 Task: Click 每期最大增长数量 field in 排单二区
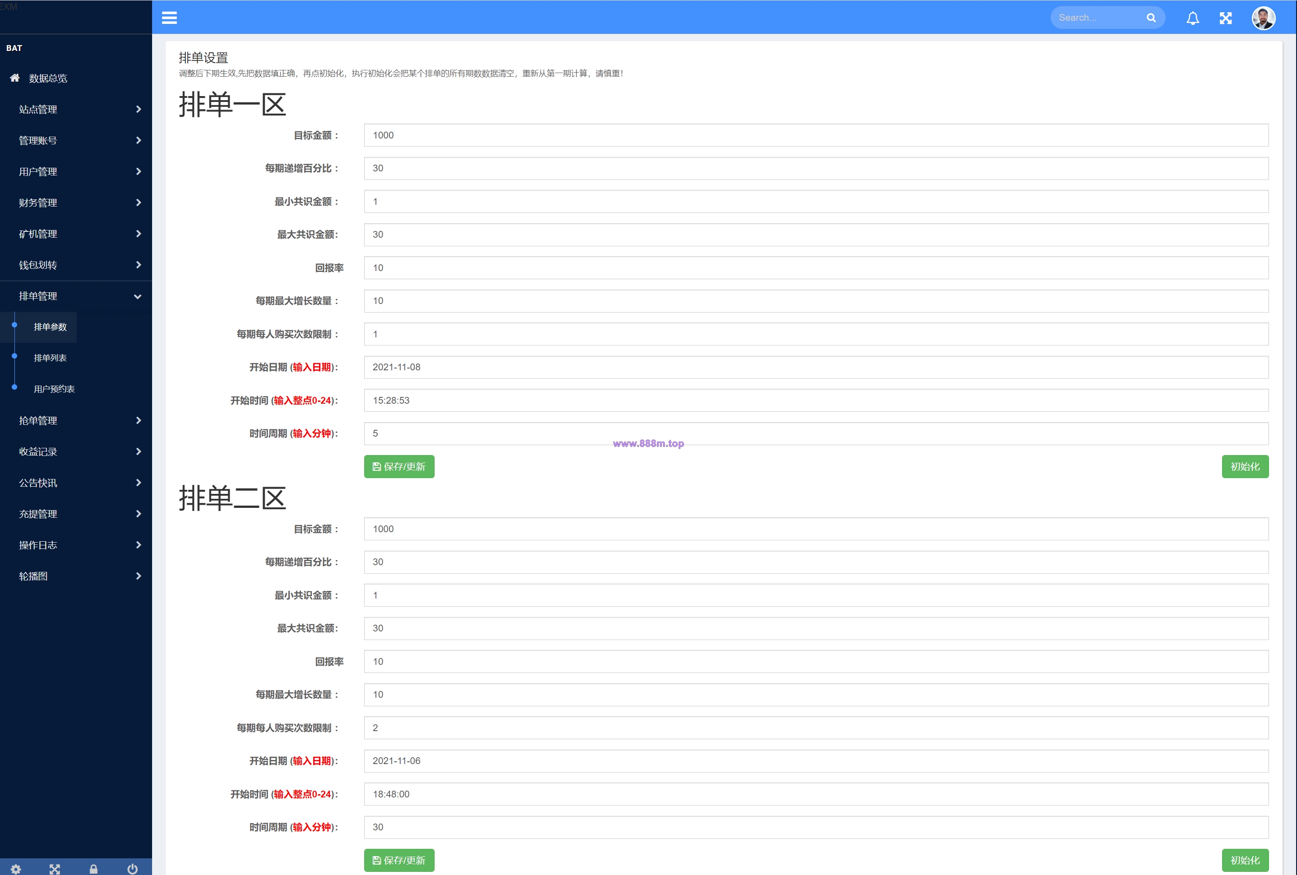tap(816, 695)
